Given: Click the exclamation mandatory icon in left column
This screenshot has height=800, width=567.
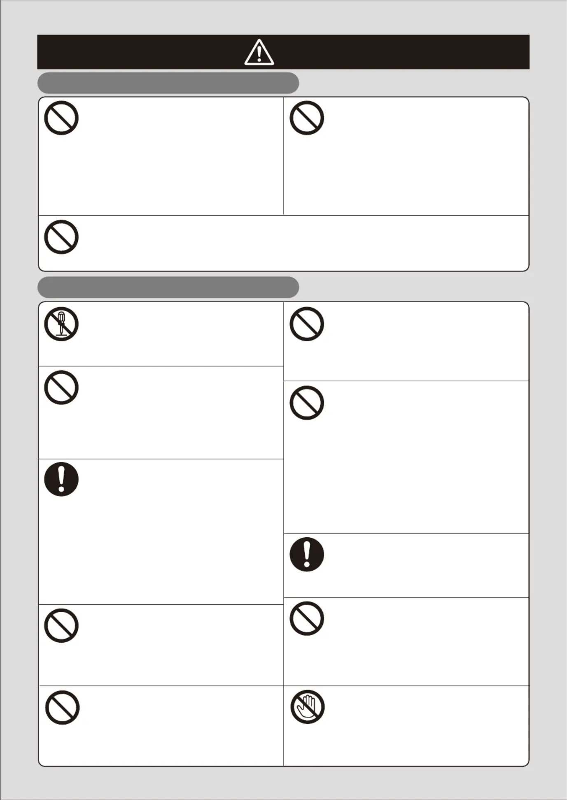Looking at the screenshot, I should click(x=61, y=479).
